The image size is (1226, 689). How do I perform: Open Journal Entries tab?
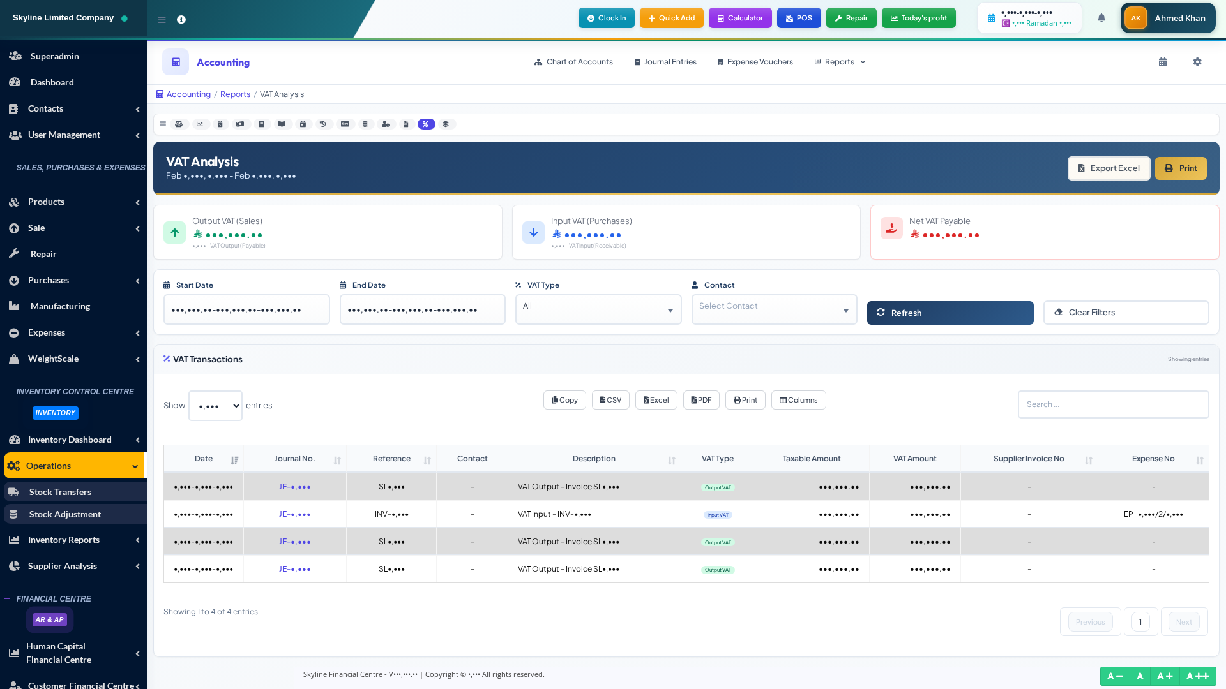click(x=665, y=62)
